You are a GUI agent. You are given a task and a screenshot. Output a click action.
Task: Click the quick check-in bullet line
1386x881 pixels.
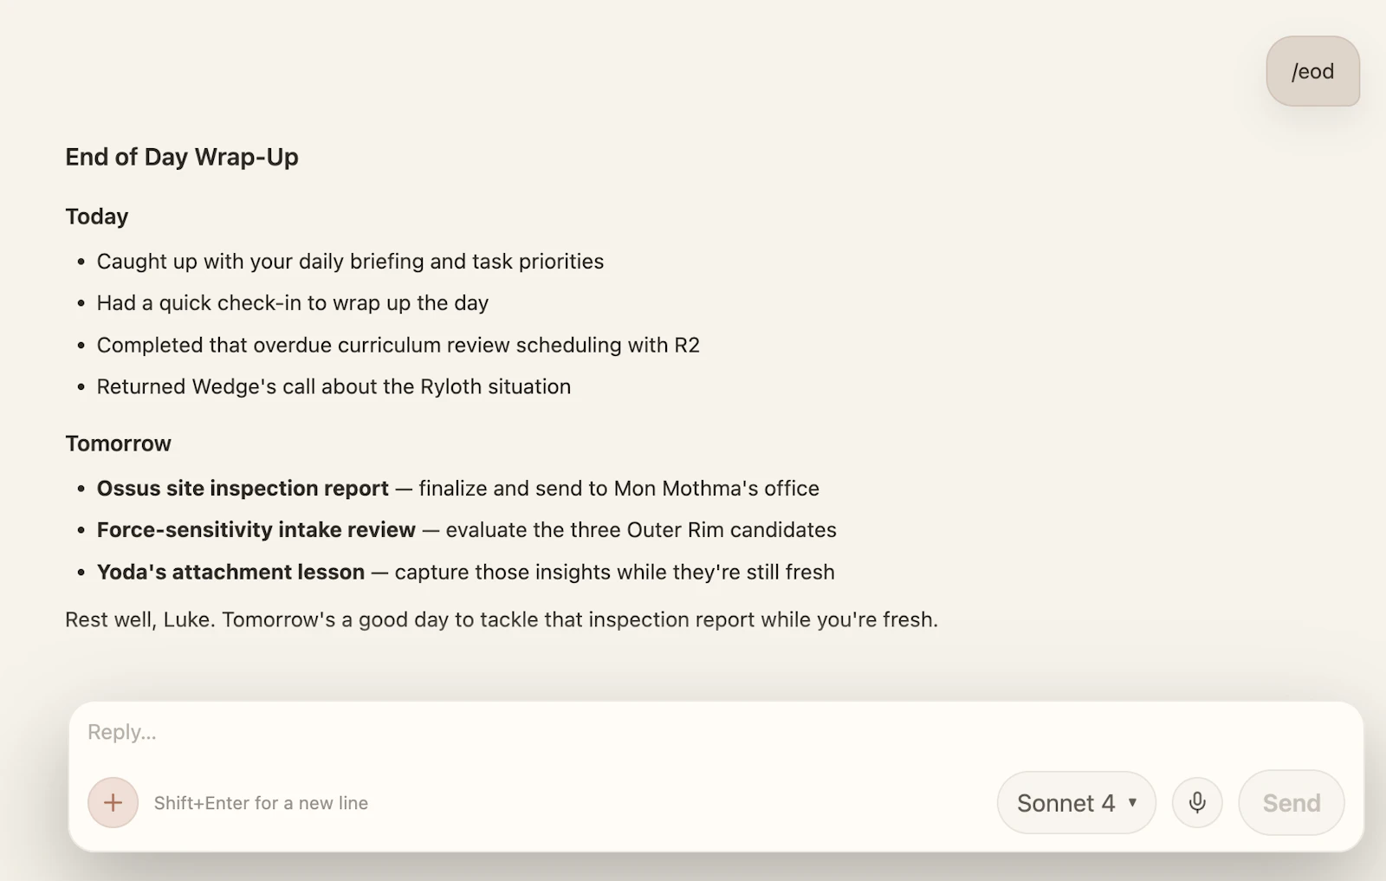click(x=293, y=303)
